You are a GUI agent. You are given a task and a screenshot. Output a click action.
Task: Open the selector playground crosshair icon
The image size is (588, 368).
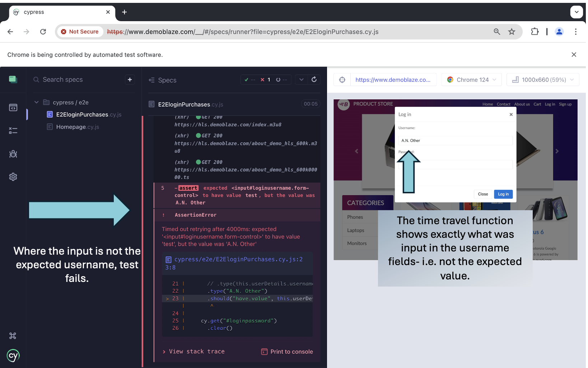(x=341, y=79)
